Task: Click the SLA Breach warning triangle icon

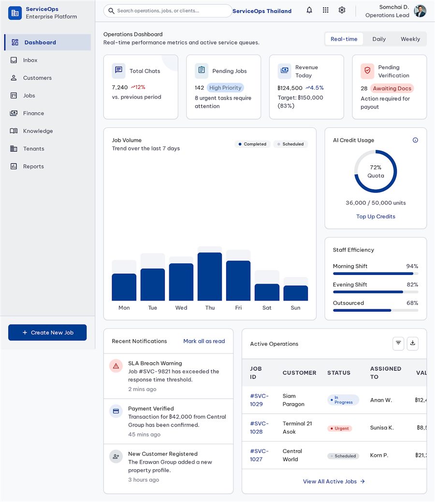Action: (116, 366)
